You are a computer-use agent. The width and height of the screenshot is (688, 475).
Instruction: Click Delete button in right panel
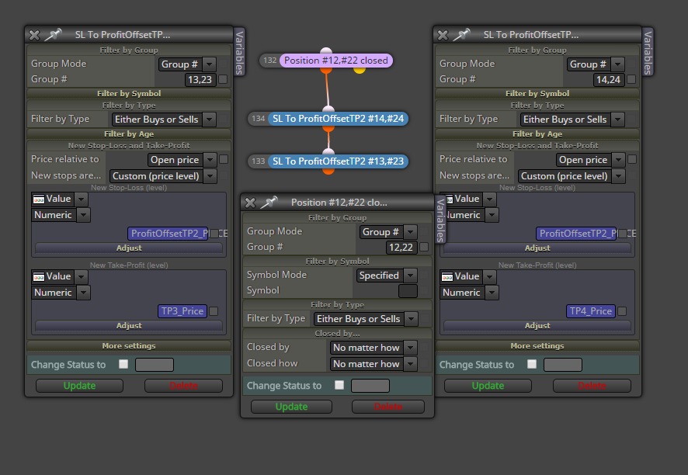click(x=592, y=386)
